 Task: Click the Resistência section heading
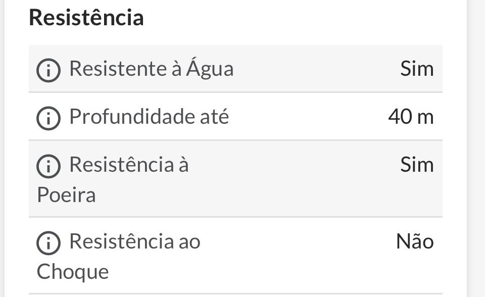(86, 18)
